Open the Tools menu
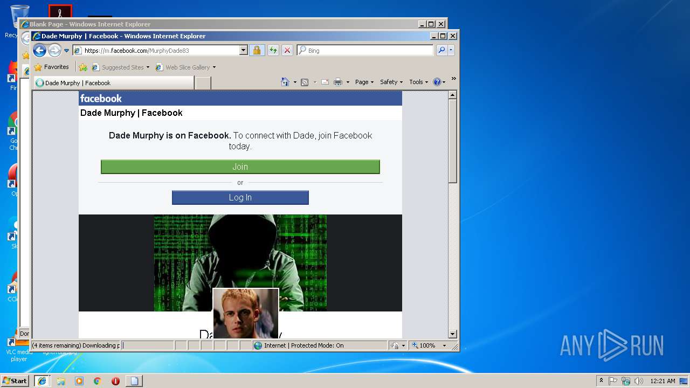This screenshot has width=690, height=388. click(x=418, y=82)
